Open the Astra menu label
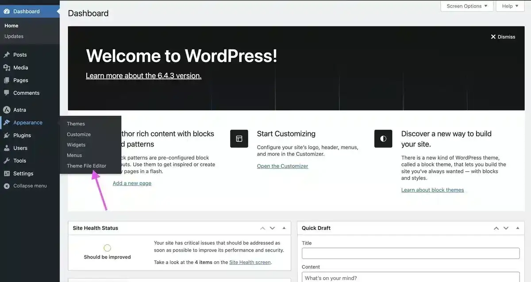The height and width of the screenshot is (282, 531). pyautogui.click(x=19, y=110)
